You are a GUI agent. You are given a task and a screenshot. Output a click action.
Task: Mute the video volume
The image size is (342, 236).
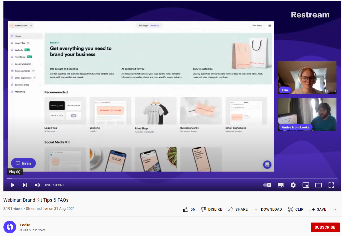(37, 185)
